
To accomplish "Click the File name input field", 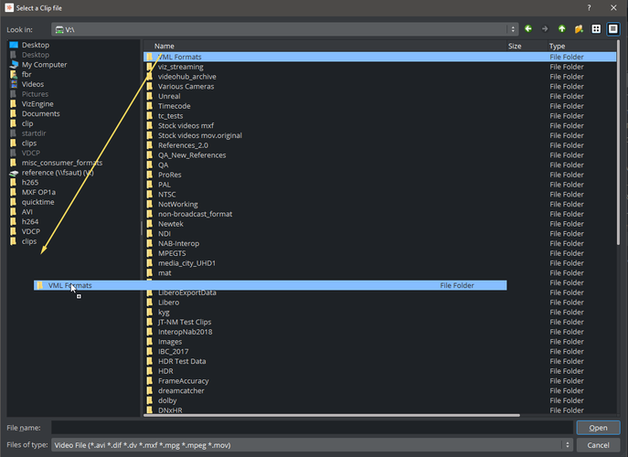I will click(313, 428).
